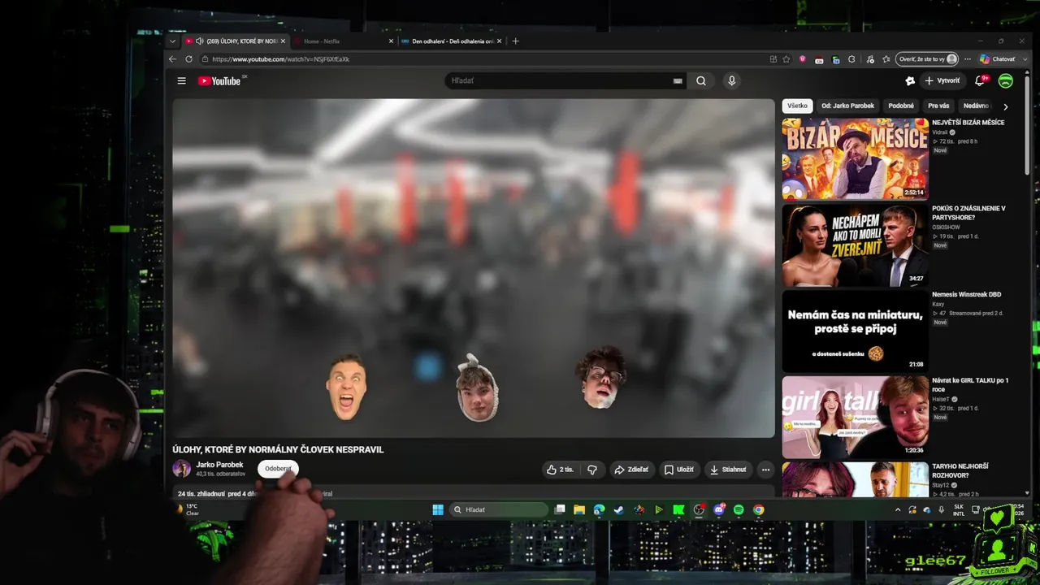The height and width of the screenshot is (585, 1040).
Task: Open the NEJVĚTŠÍ BIZÁR MĚSÍCE video title
Action: (x=968, y=123)
